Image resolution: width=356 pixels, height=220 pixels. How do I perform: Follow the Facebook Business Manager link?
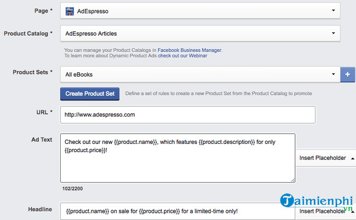pos(192,50)
